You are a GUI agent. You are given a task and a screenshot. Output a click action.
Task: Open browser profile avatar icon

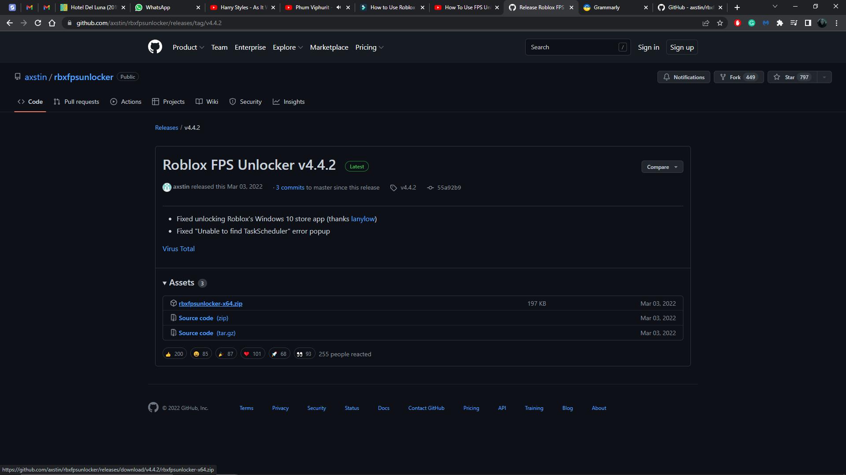[822, 23]
